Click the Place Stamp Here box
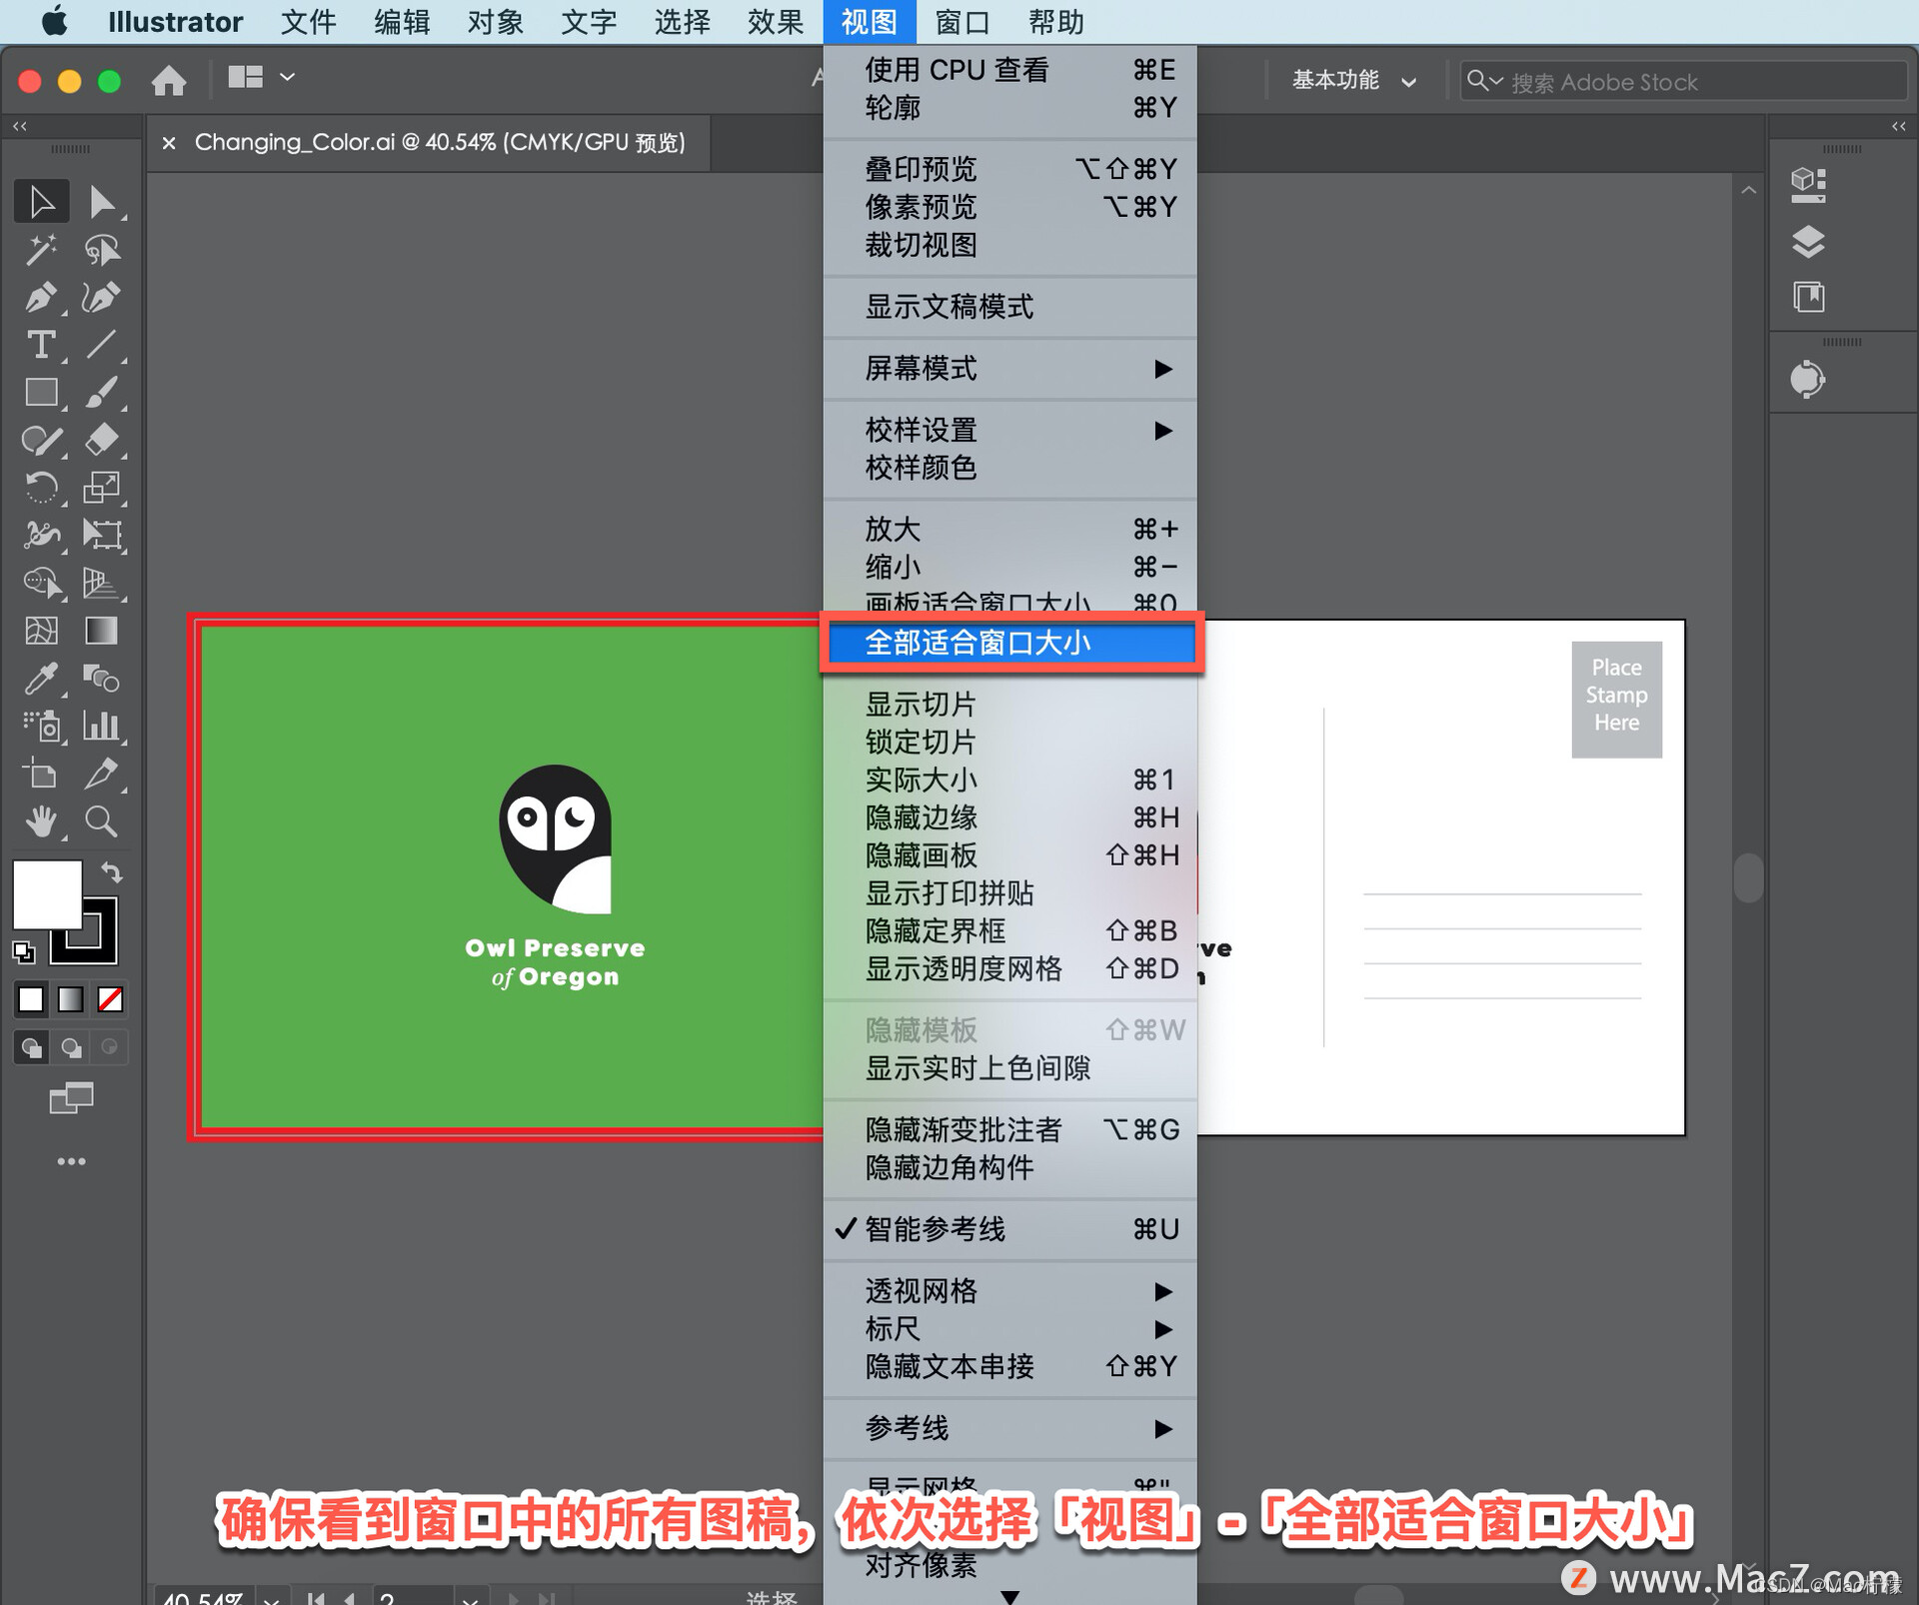This screenshot has height=1605, width=1919. [1616, 698]
